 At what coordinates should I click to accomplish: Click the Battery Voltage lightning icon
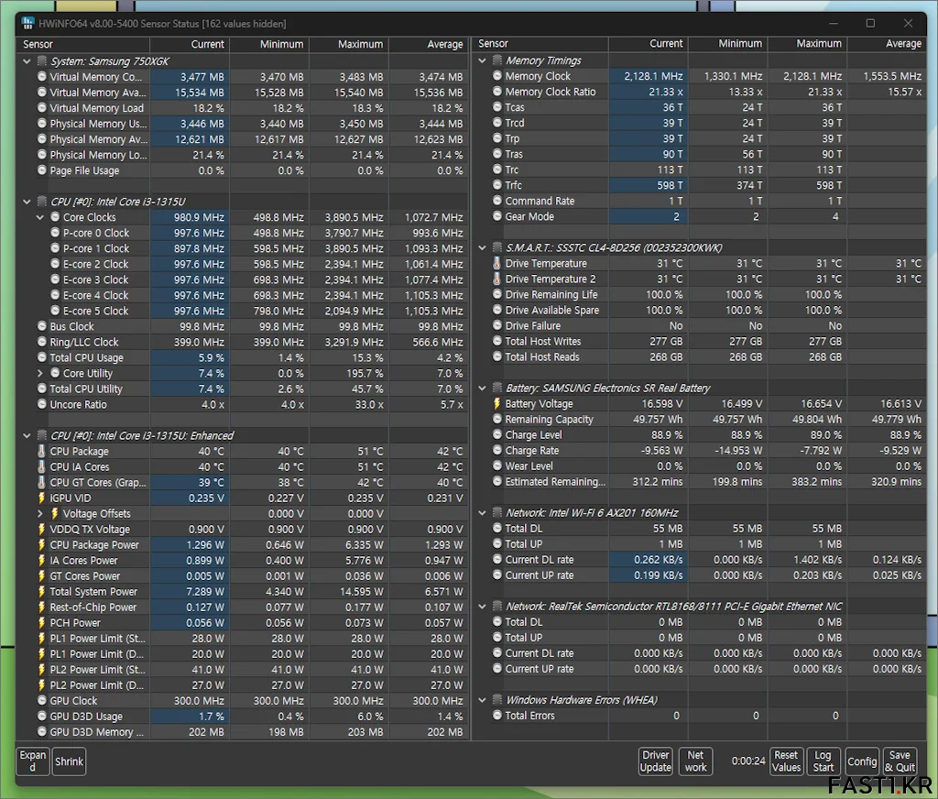[x=496, y=403]
